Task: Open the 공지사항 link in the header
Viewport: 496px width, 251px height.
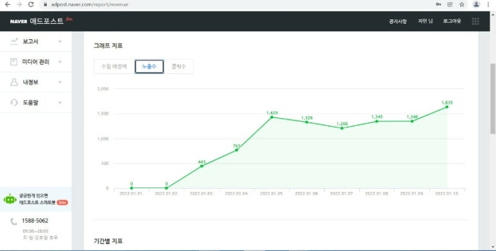Action: pos(398,21)
